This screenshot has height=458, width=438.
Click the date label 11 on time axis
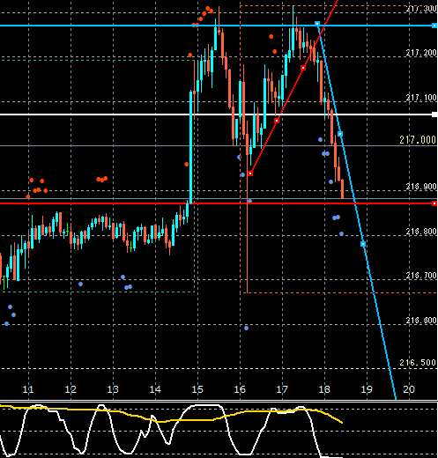coord(28,389)
